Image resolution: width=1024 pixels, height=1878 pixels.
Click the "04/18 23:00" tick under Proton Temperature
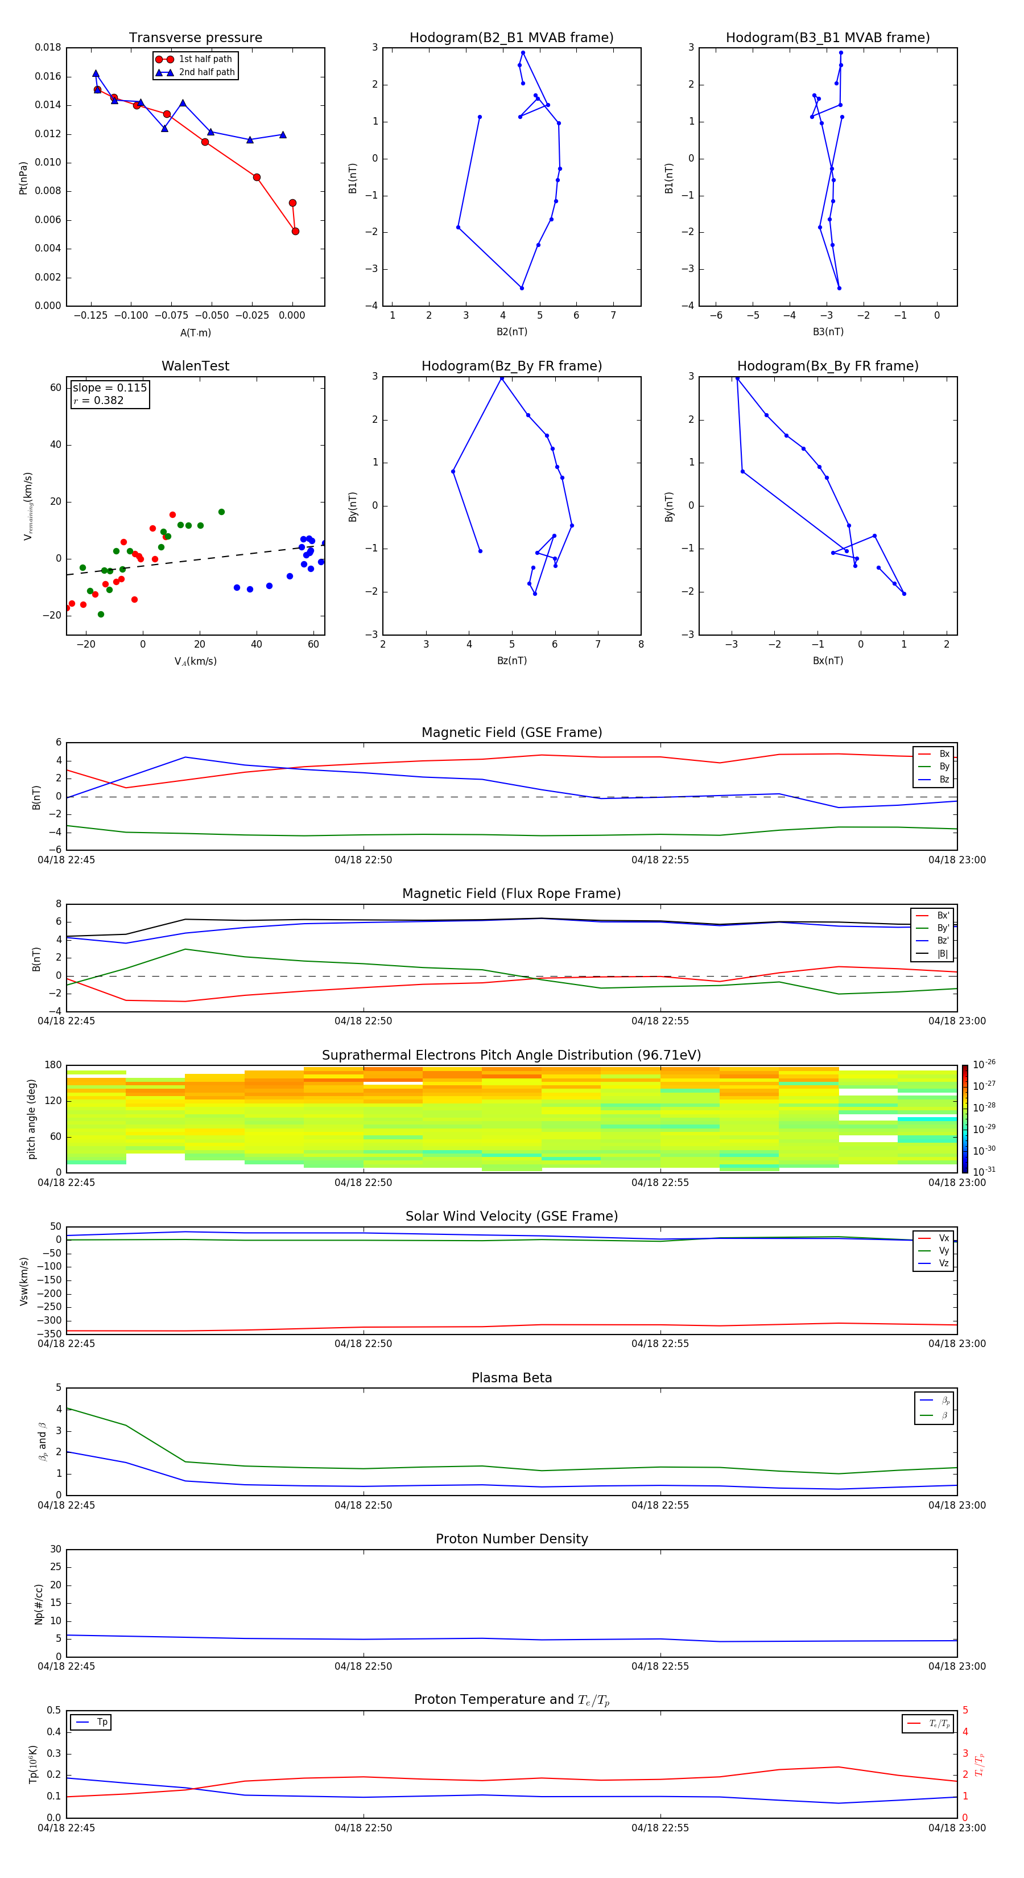(957, 1828)
